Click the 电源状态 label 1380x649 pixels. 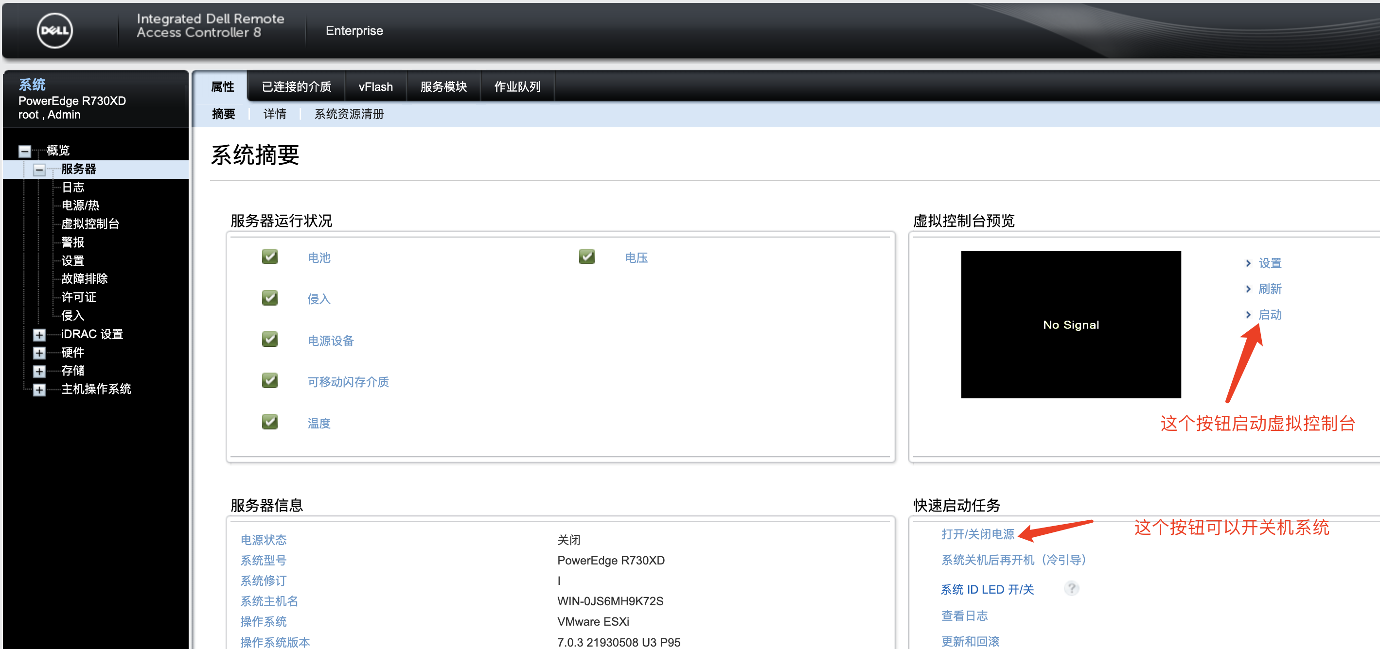264,540
